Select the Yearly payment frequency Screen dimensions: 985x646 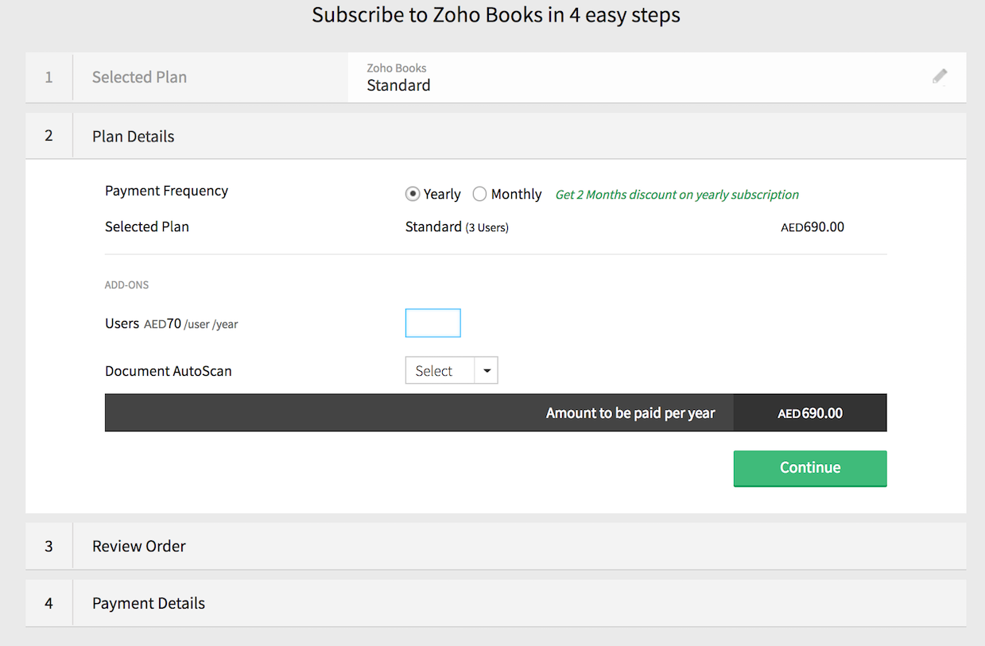click(x=413, y=194)
